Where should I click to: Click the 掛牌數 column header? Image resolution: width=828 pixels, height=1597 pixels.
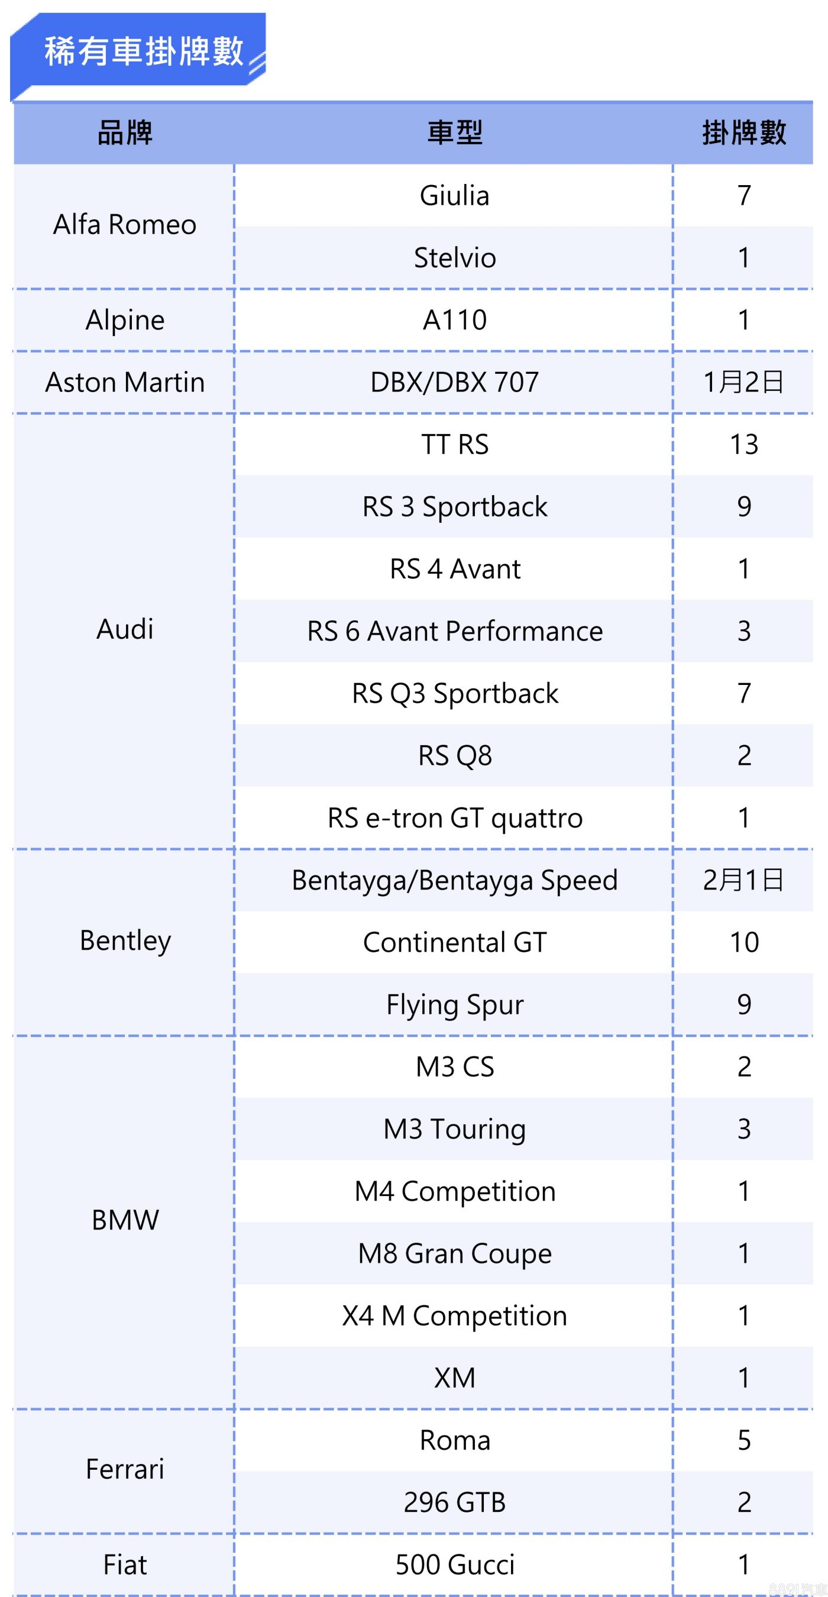point(743,132)
